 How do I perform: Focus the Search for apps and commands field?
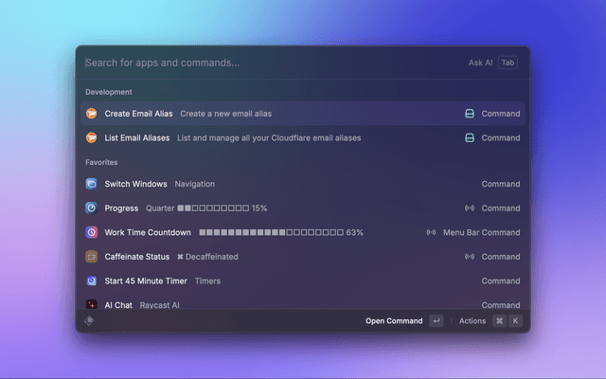point(265,63)
